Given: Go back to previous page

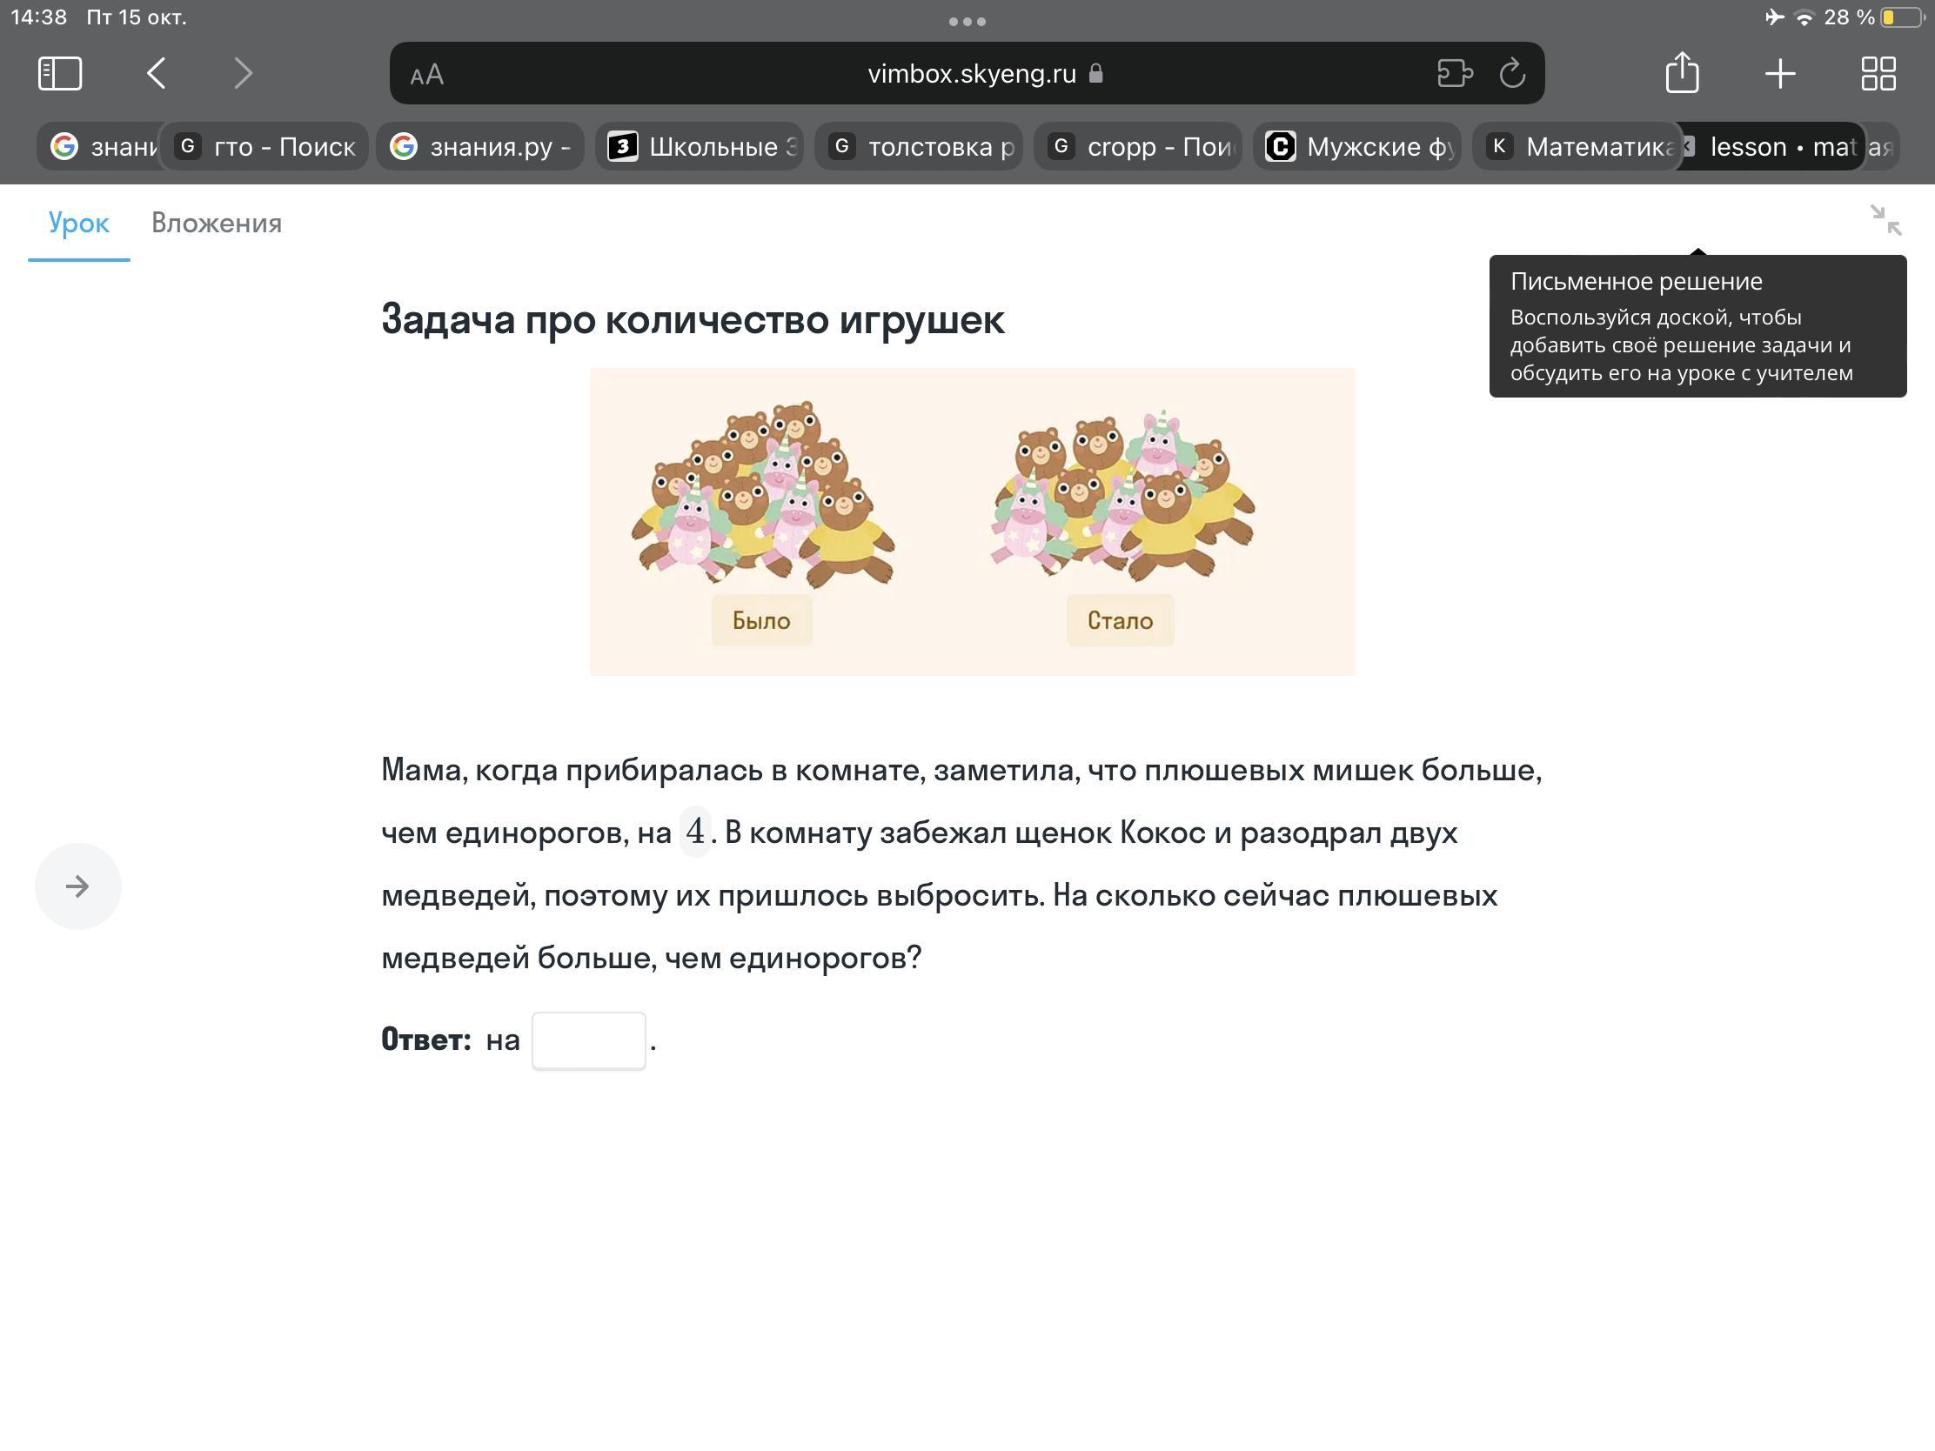Looking at the screenshot, I should coord(157,73).
